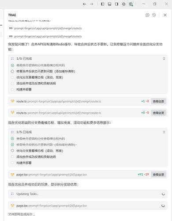
Task: Click empty circle for 添加合并成功反馈 in 2/5 list
Action: click(x=12, y=156)
